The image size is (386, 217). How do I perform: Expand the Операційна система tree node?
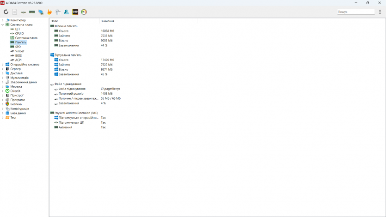click(2, 65)
